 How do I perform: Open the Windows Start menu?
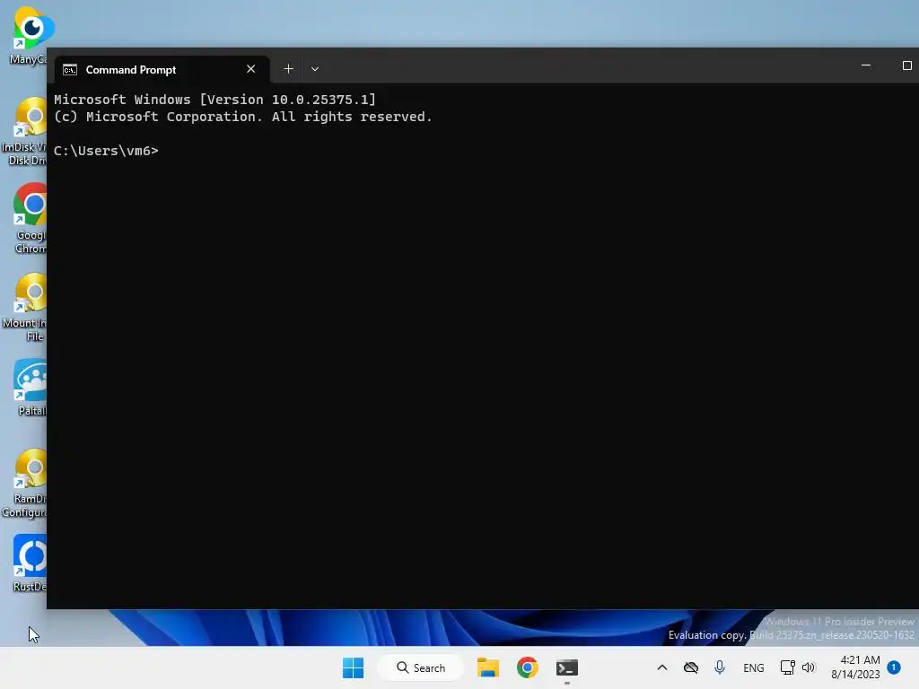pos(353,667)
